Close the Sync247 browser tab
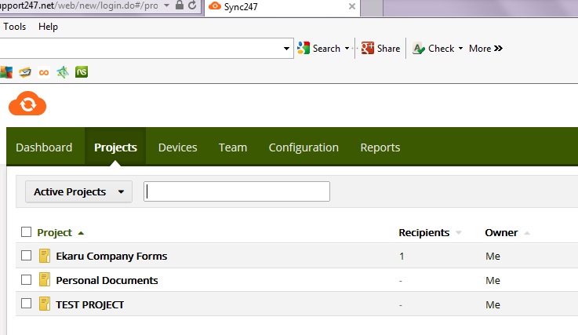This screenshot has width=578, height=335. point(352,6)
